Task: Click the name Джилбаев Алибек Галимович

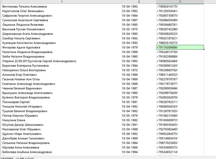Action: pos(23,138)
